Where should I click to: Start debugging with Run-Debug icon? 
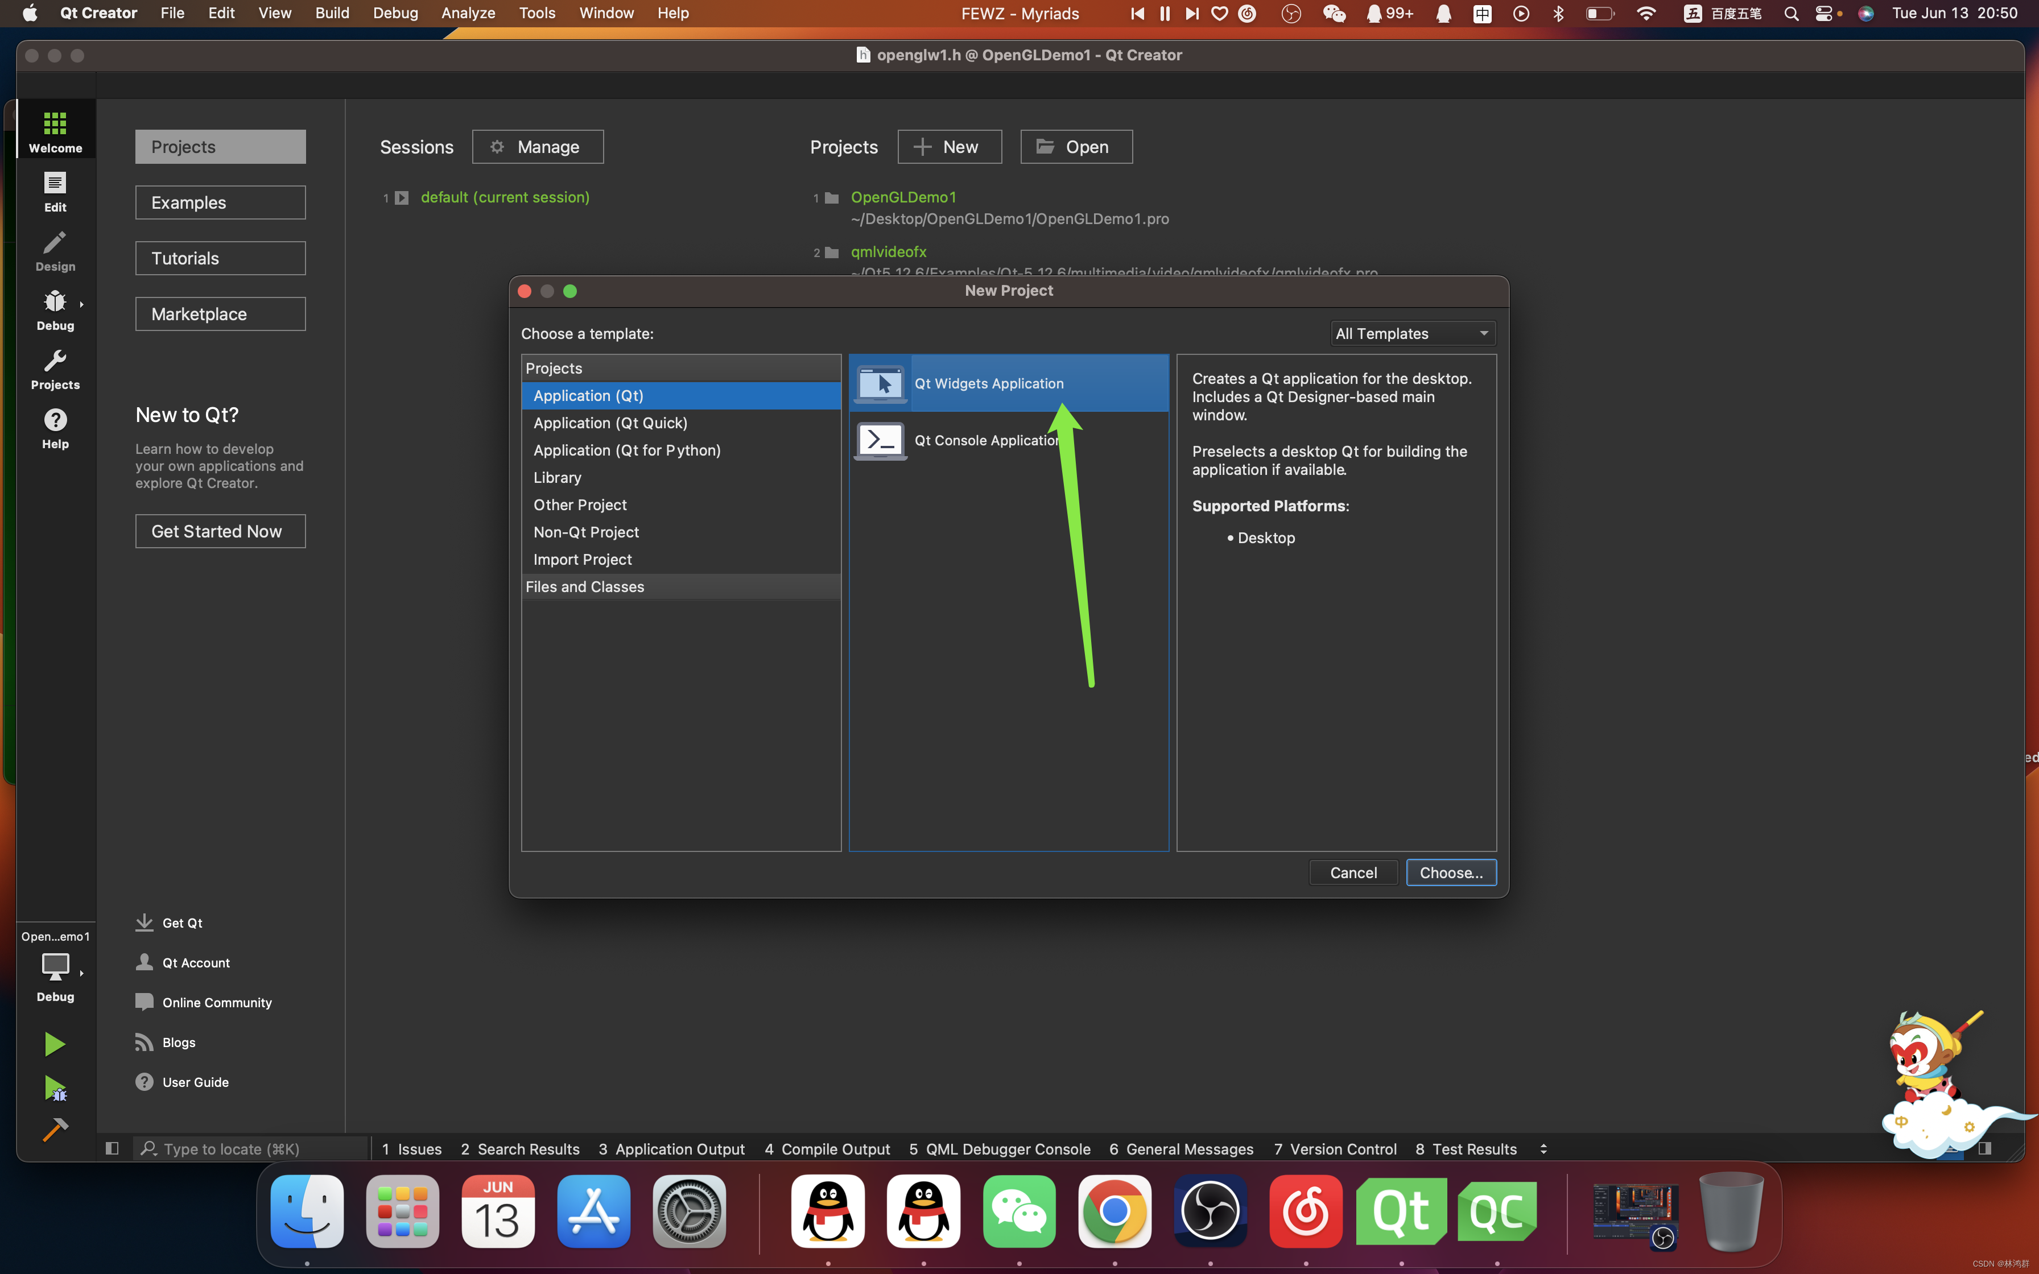[55, 1089]
